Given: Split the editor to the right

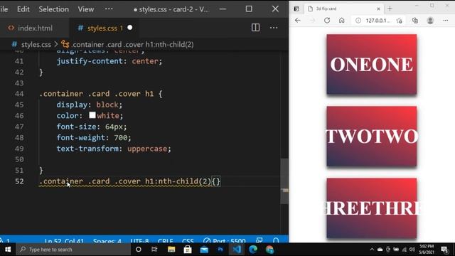Looking at the screenshot, I should click(256, 28).
